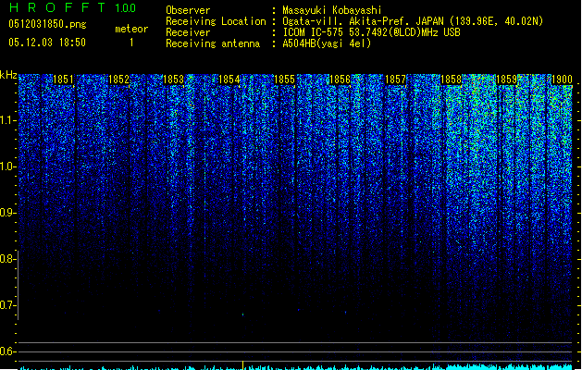The width and height of the screenshot is (582, 370).
Task: Click the 0.6 kHz axis label
Action: (x=7, y=351)
